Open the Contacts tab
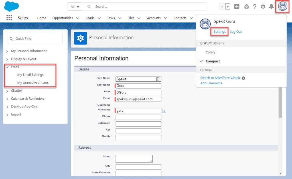Image resolution: width=292 pixels, height=179 pixels. click(x=180, y=18)
